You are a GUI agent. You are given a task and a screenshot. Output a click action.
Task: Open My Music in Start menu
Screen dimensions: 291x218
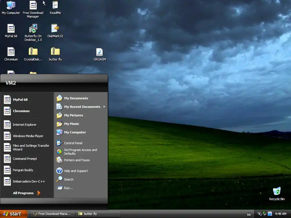point(81,124)
